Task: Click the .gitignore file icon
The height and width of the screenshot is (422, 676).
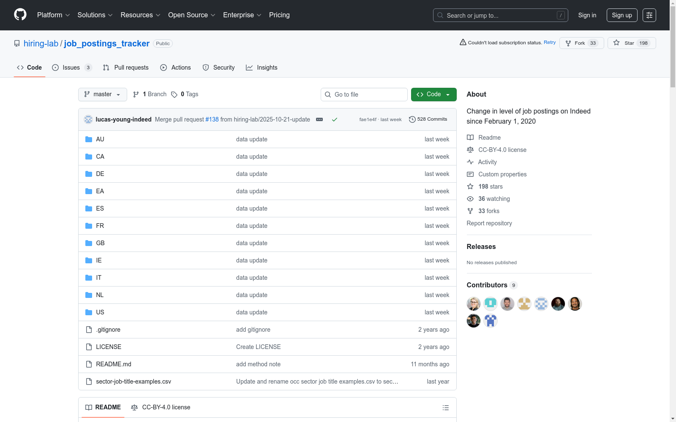Action: pos(89,330)
